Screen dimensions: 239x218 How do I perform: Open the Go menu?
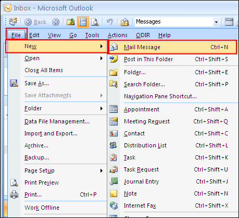point(73,35)
